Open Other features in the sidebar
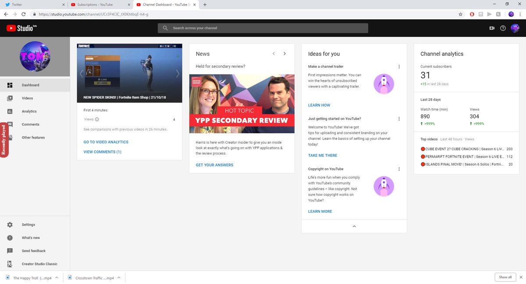The height and width of the screenshot is (284, 526). 35,138
